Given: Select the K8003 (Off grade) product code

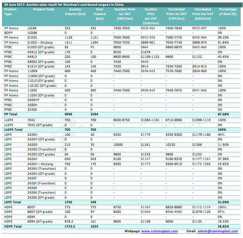Looking at the screenshot, I should (41, 61).
